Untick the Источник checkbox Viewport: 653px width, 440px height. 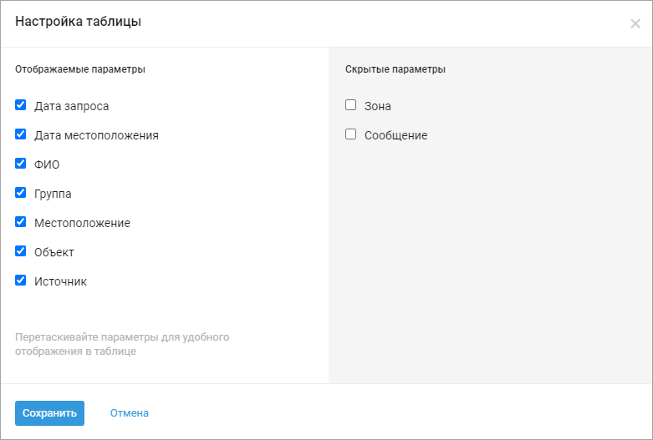pyautogui.click(x=21, y=281)
